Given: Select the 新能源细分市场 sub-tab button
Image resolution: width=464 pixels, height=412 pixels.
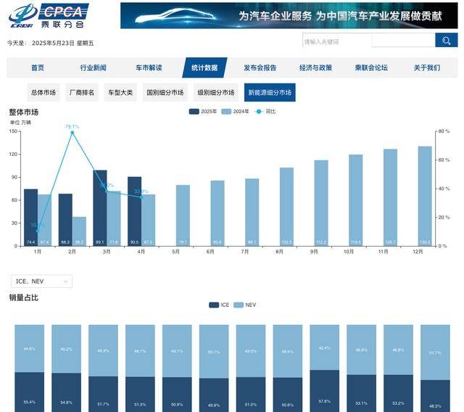Looking at the screenshot, I should click(x=270, y=93).
